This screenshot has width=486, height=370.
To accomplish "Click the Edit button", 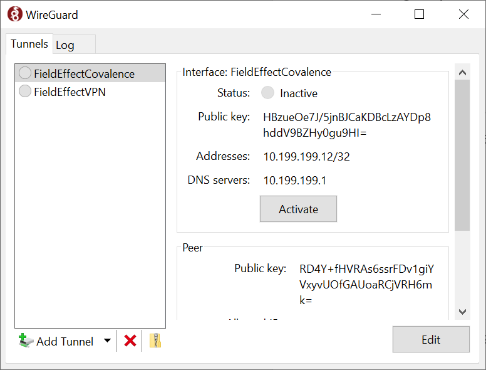I will pyautogui.click(x=431, y=339).
